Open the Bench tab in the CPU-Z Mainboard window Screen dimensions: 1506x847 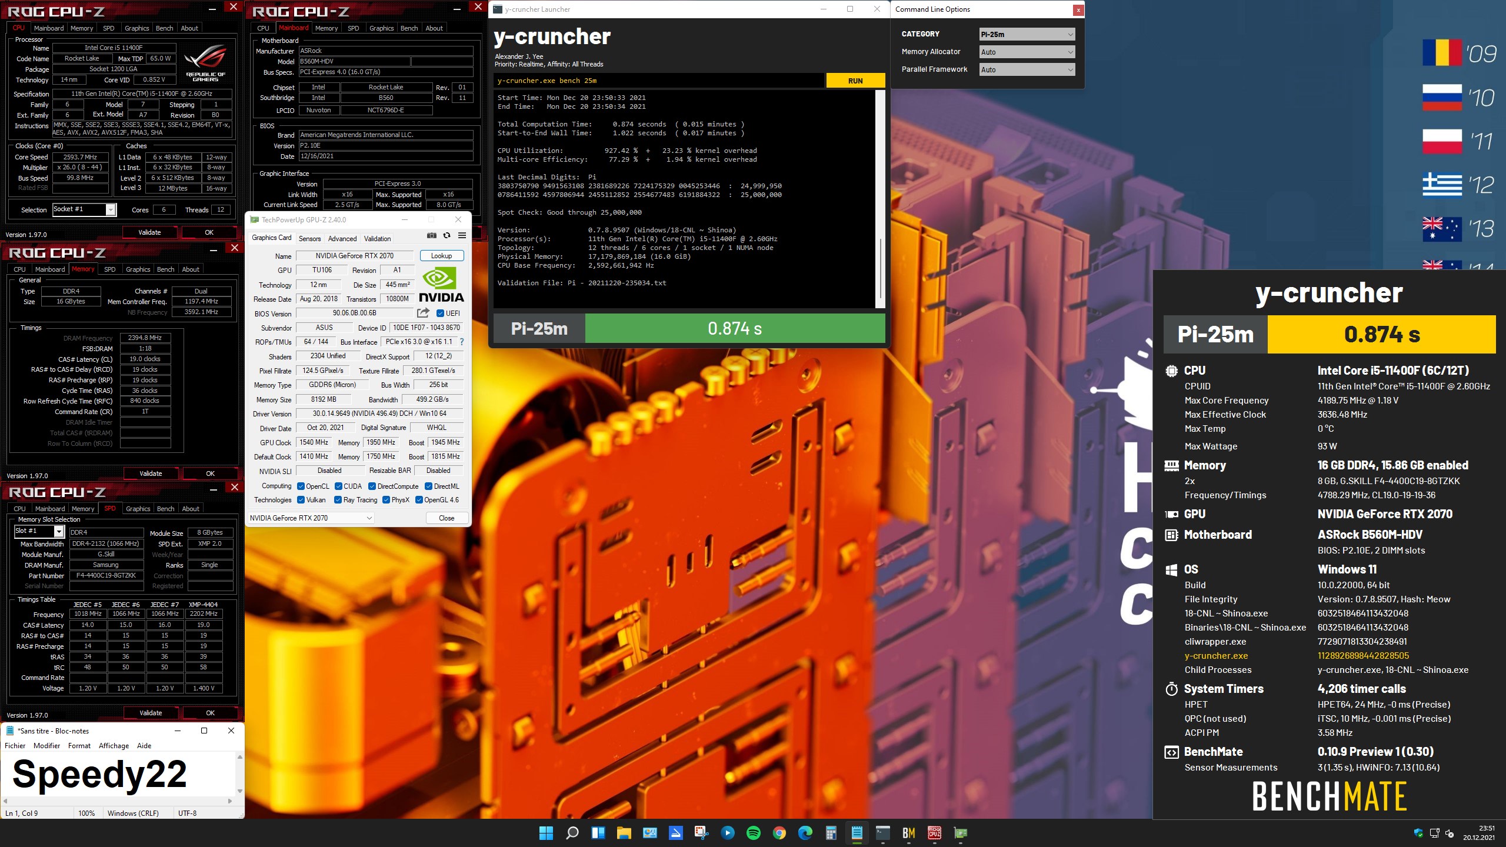click(409, 28)
